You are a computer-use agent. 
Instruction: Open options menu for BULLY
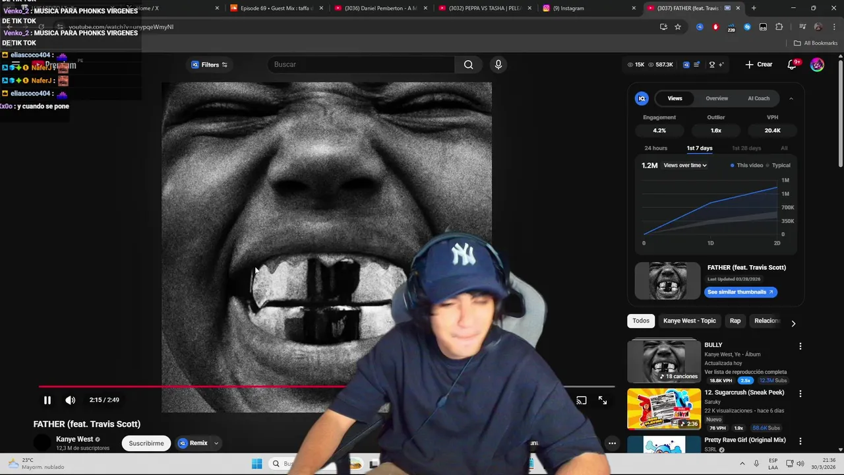[800, 346]
